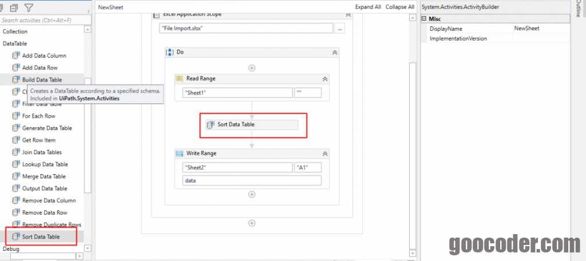Click the Get Row Item icon
The height and width of the screenshot is (261, 586).
[x=15, y=140]
